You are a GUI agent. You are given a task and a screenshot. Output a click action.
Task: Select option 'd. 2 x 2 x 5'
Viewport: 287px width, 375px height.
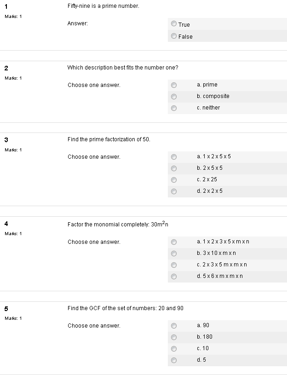coord(174,191)
